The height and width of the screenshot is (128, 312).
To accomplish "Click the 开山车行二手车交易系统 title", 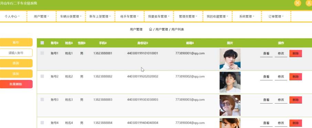I will (18, 3).
